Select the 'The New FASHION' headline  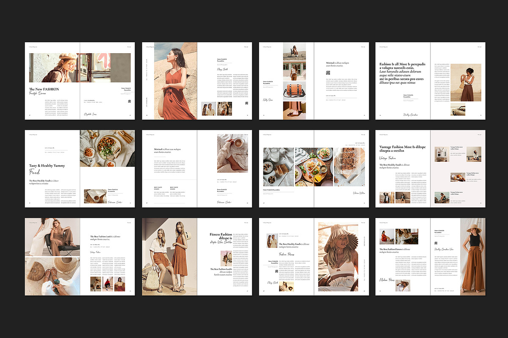tap(44, 90)
